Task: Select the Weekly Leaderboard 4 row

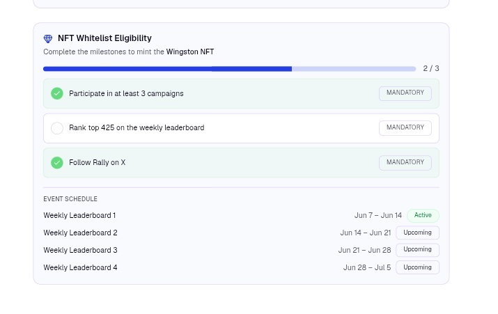Action: [x=241, y=267]
